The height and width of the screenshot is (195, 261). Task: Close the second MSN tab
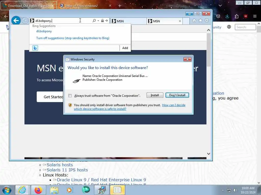[180, 21]
